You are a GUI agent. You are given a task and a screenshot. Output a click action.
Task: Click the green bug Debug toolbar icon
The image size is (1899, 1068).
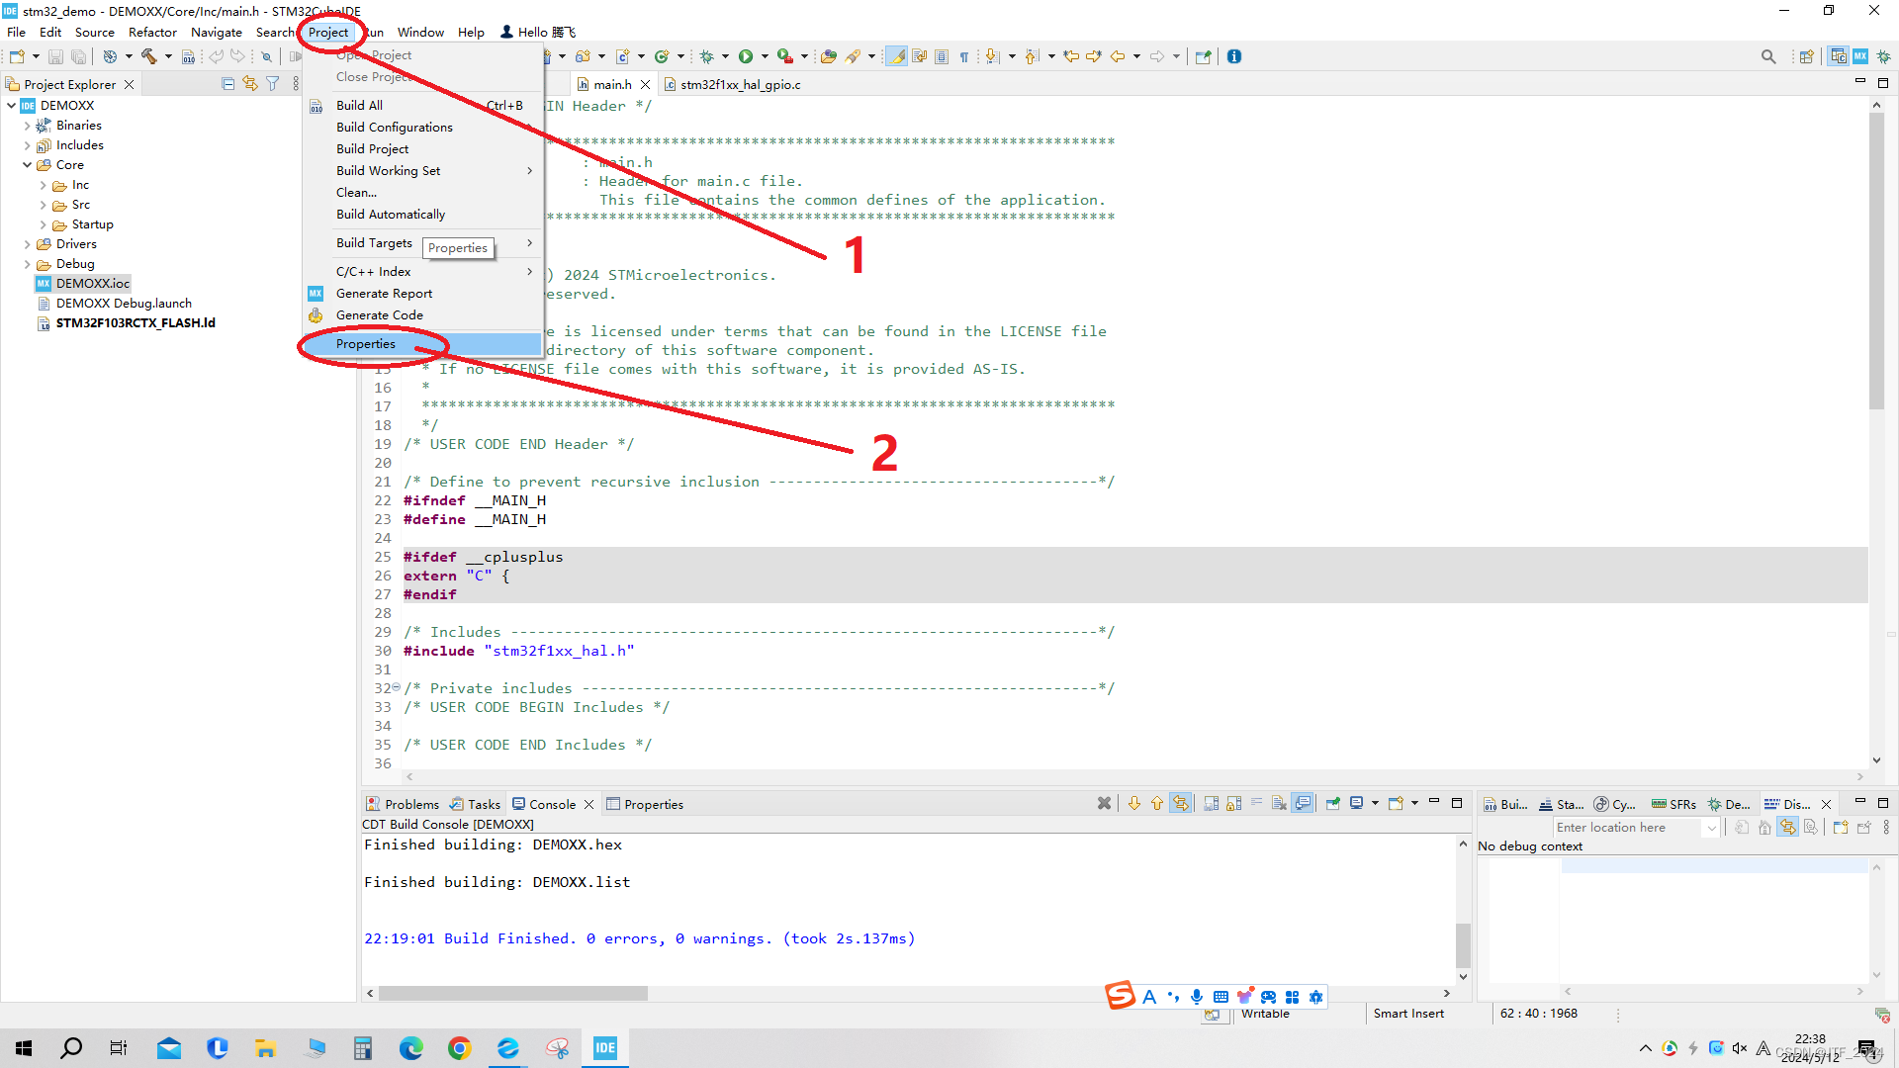(707, 56)
